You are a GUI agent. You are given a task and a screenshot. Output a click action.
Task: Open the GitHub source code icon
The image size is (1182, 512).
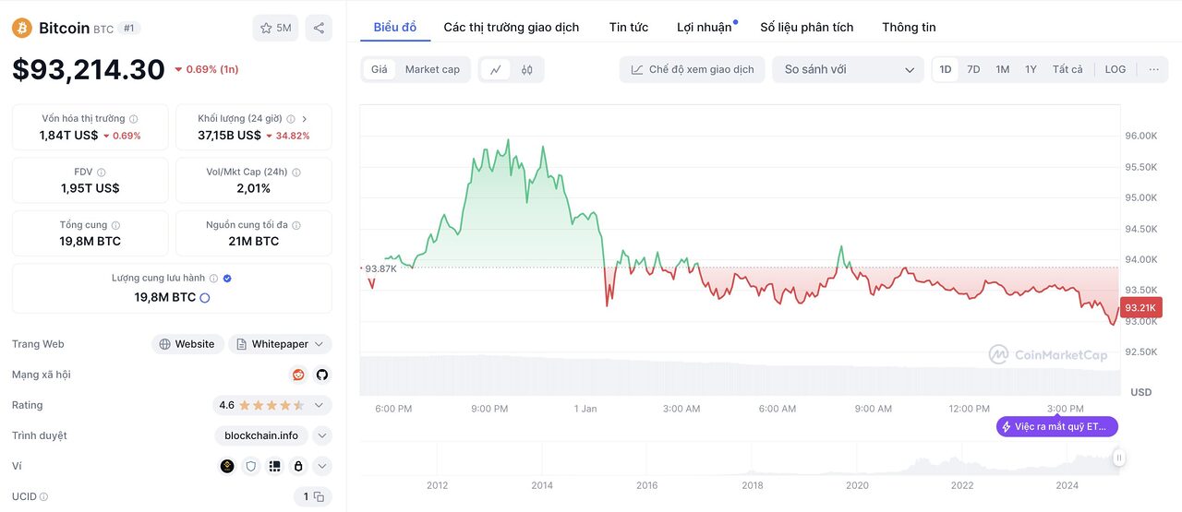[322, 375]
